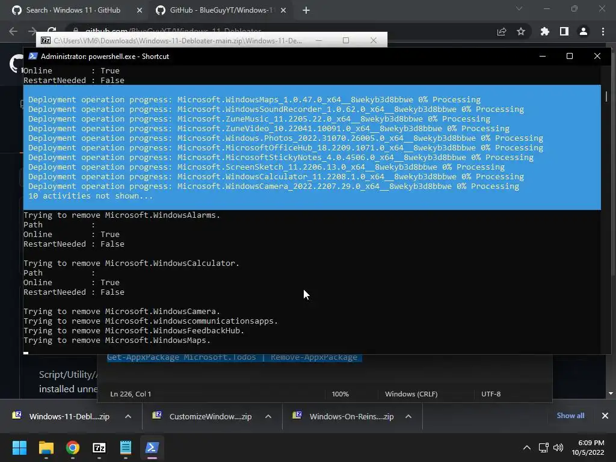Click PowerShell scrollbar thumb
616x462 pixels.
[606, 96]
